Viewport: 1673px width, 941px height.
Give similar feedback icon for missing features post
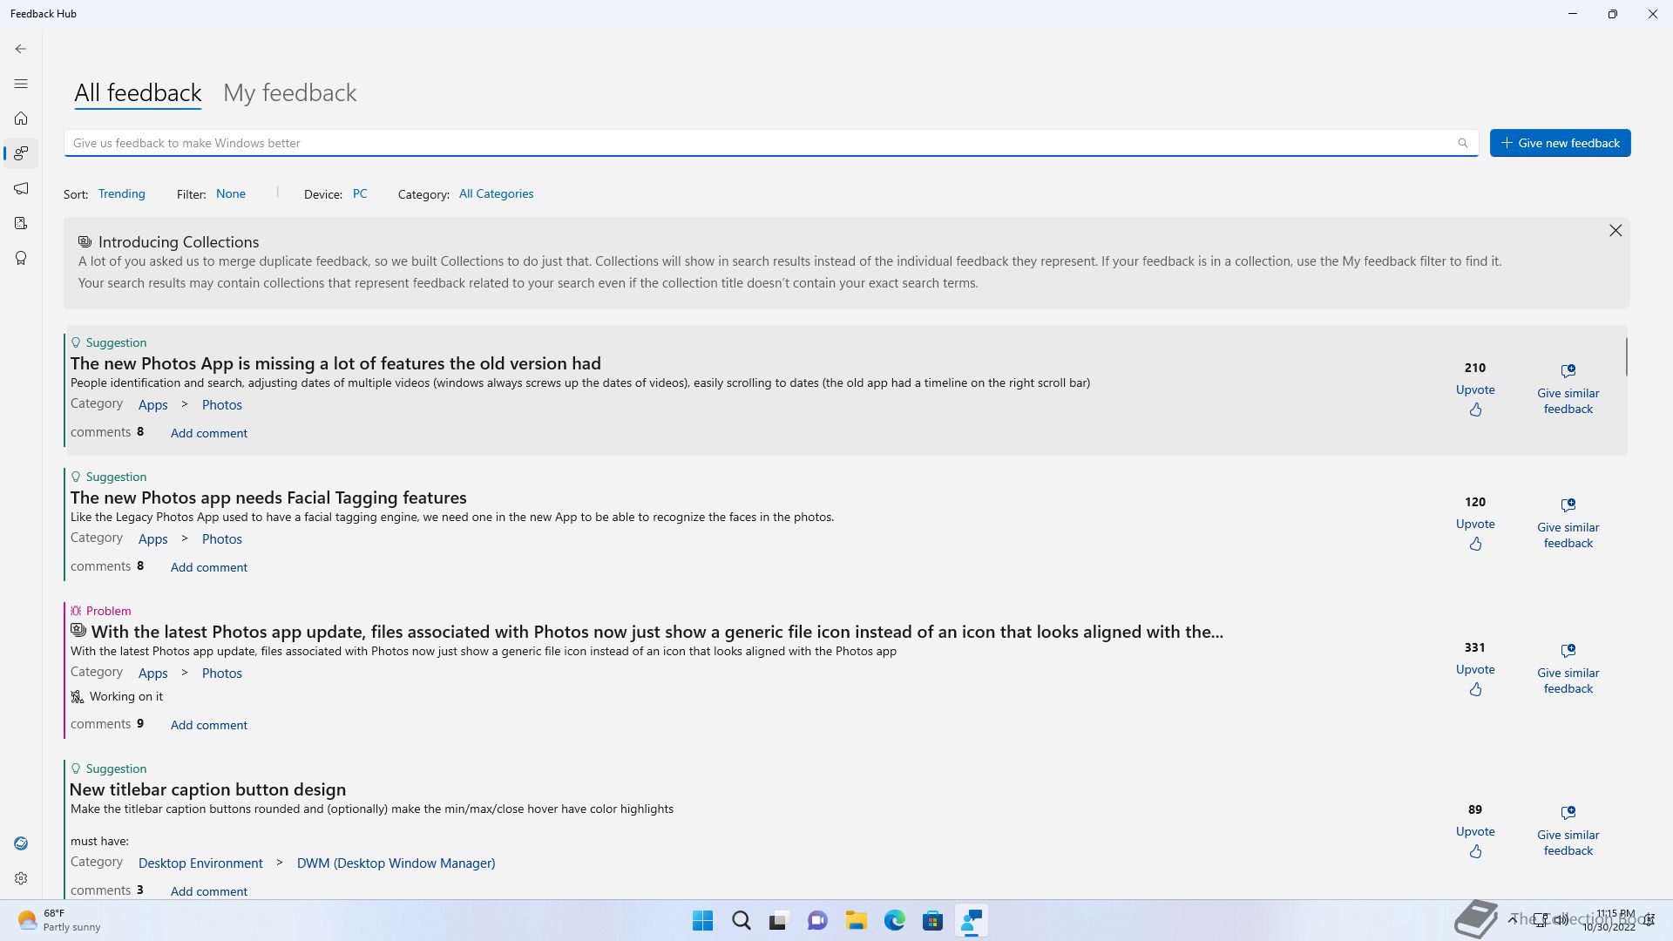1568,370
